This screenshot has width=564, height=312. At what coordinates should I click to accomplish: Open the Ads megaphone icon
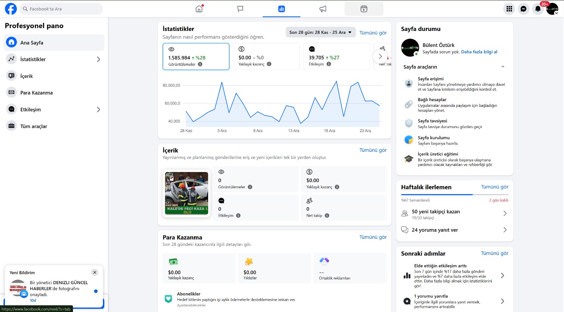323,9
